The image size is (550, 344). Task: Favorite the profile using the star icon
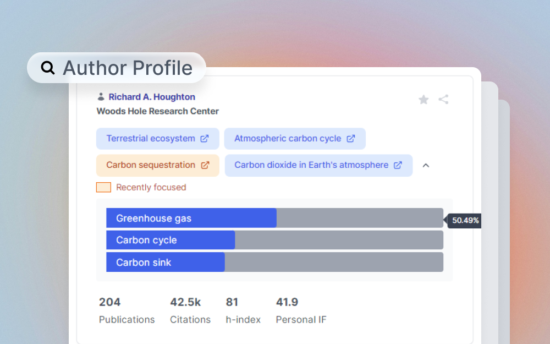(x=424, y=100)
